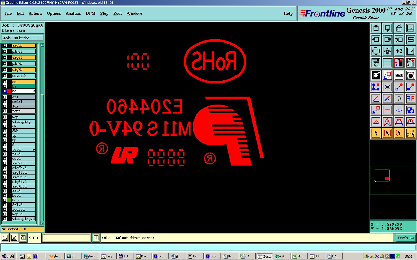Open the File menu
This screenshot has width=417, height=260.
point(8,14)
